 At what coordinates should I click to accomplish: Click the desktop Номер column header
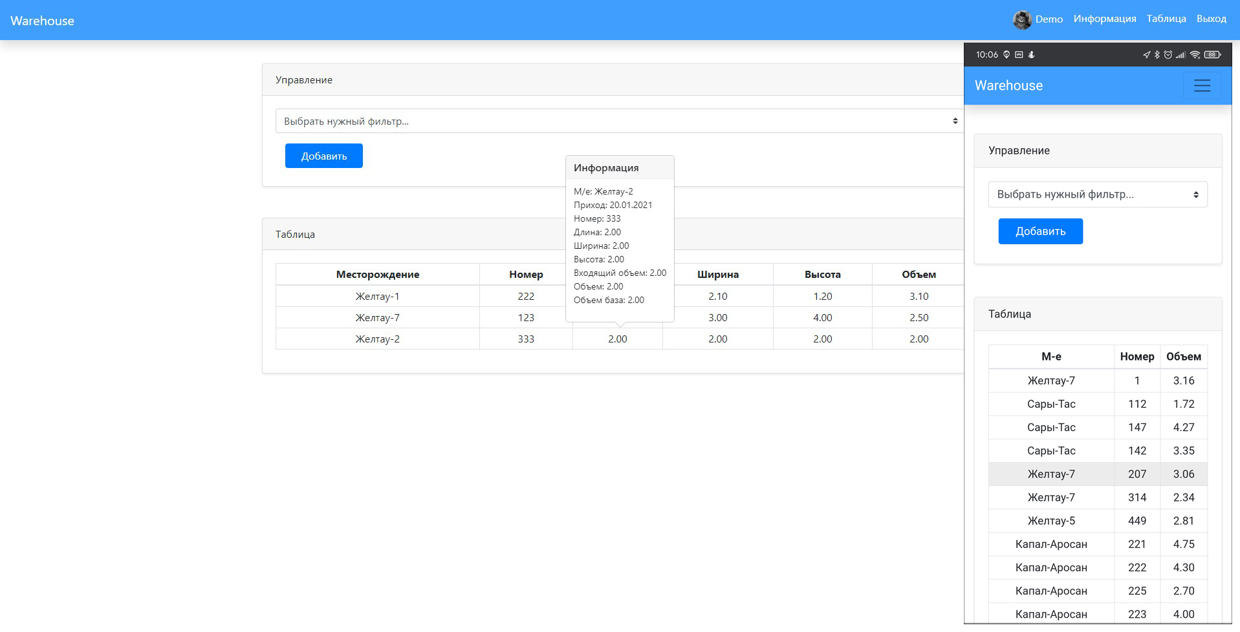pos(526,275)
